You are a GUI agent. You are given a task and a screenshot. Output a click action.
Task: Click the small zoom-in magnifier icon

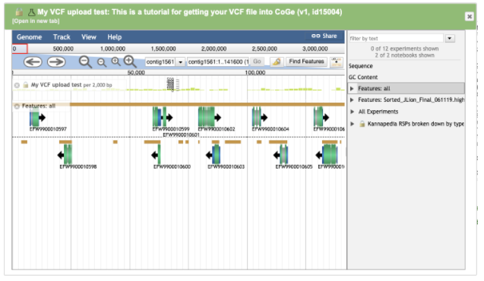click(x=115, y=62)
